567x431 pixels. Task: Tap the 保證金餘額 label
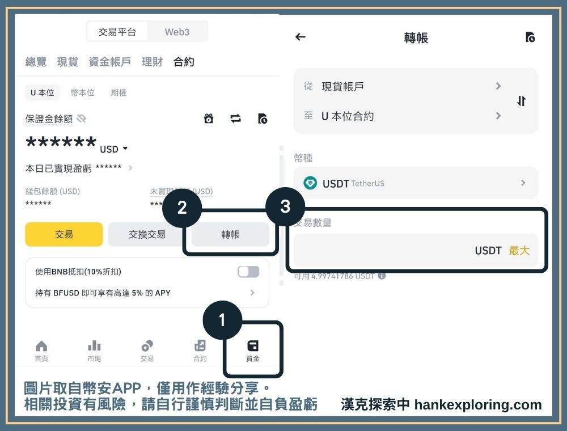pos(49,119)
